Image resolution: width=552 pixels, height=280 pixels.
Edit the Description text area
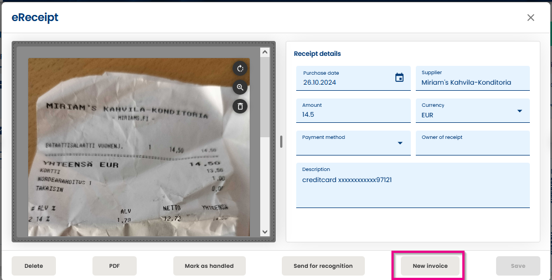pyautogui.click(x=413, y=185)
